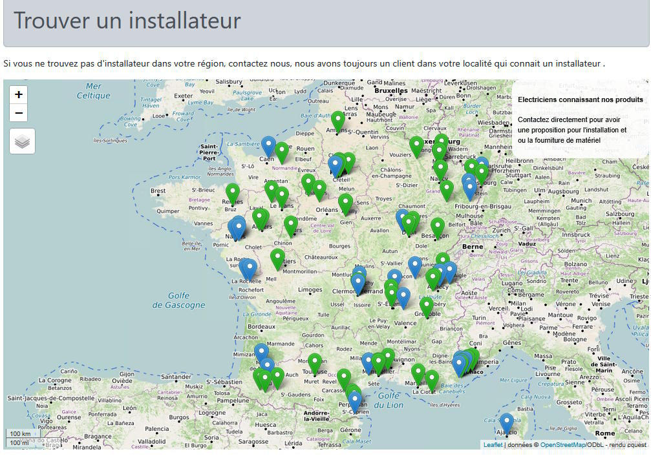Viewport: 651px width, 456px height.
Task: Click the 'Mer Celtique' map label
Action: 93,91
